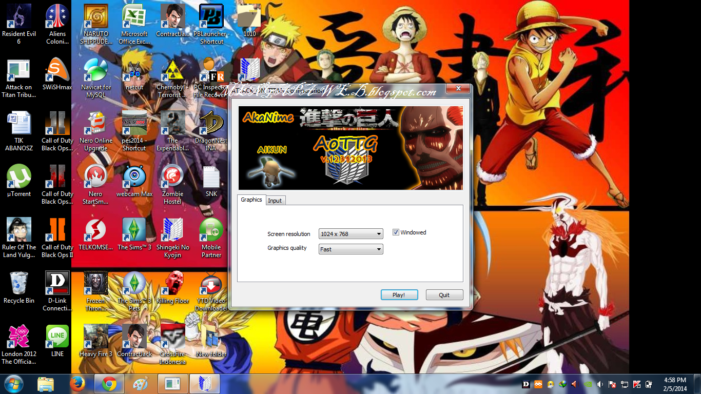Launch Navicat for MySQL

[x=96, y=78]
